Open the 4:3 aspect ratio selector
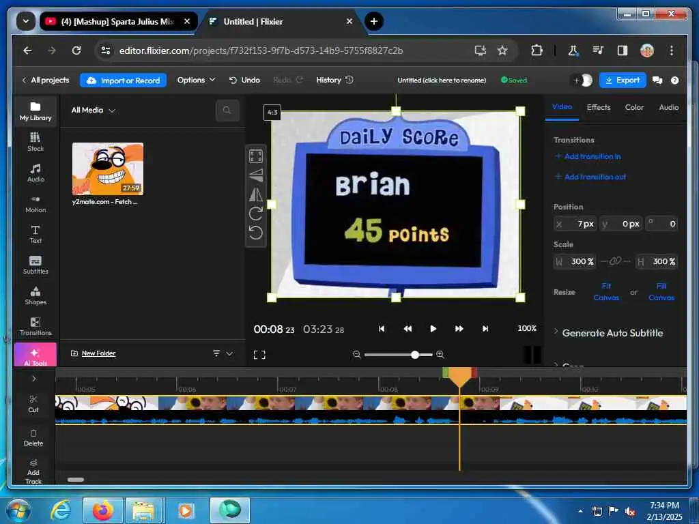 (x=272, y=113)
